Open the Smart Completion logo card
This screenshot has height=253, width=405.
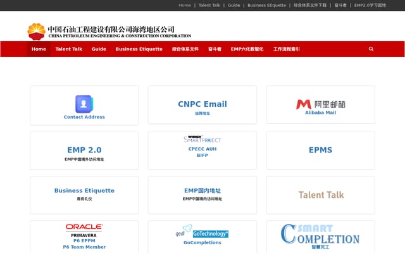320,233
